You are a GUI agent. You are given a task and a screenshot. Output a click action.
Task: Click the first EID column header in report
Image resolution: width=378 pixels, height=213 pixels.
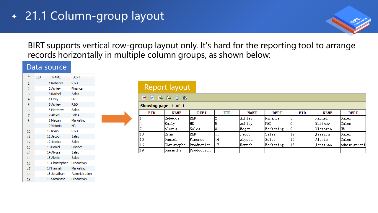click(151, 113)
